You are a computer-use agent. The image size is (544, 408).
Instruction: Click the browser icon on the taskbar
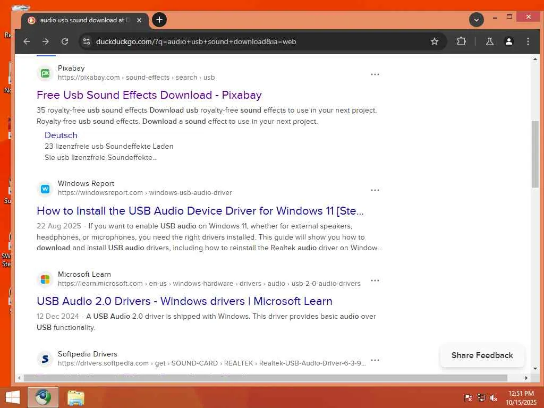[43, 397]
